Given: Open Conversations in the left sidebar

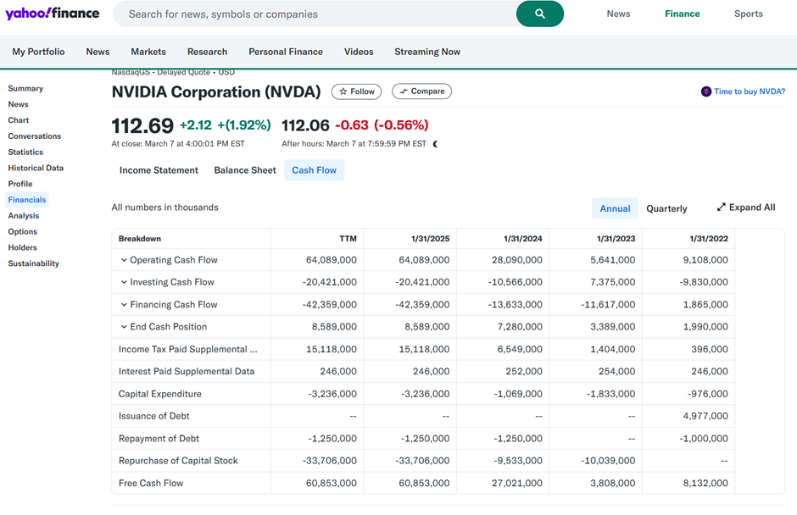Looking at the screenshot, I should pos(35,136).
